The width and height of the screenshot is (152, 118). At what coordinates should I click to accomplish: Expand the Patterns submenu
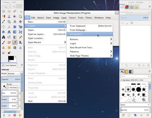[x=90, y=51]
